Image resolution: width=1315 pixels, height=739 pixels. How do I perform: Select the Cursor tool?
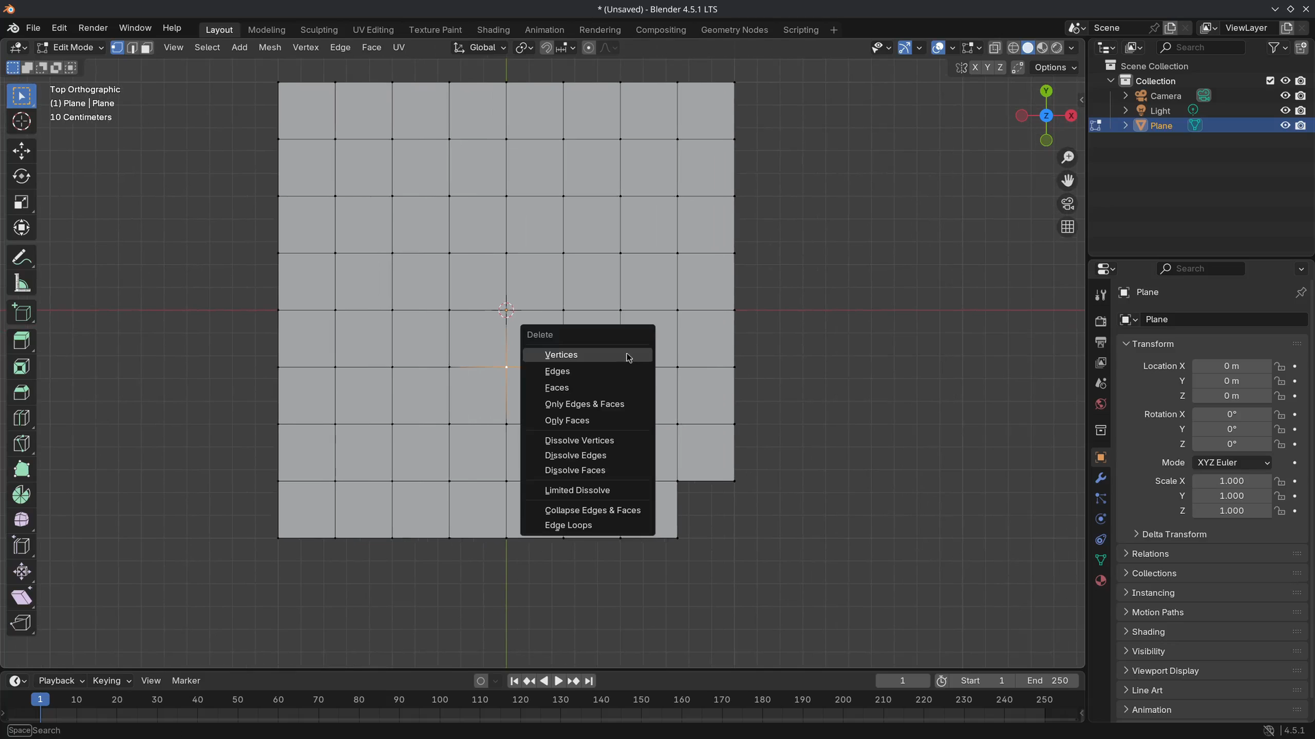pos(21,121)
